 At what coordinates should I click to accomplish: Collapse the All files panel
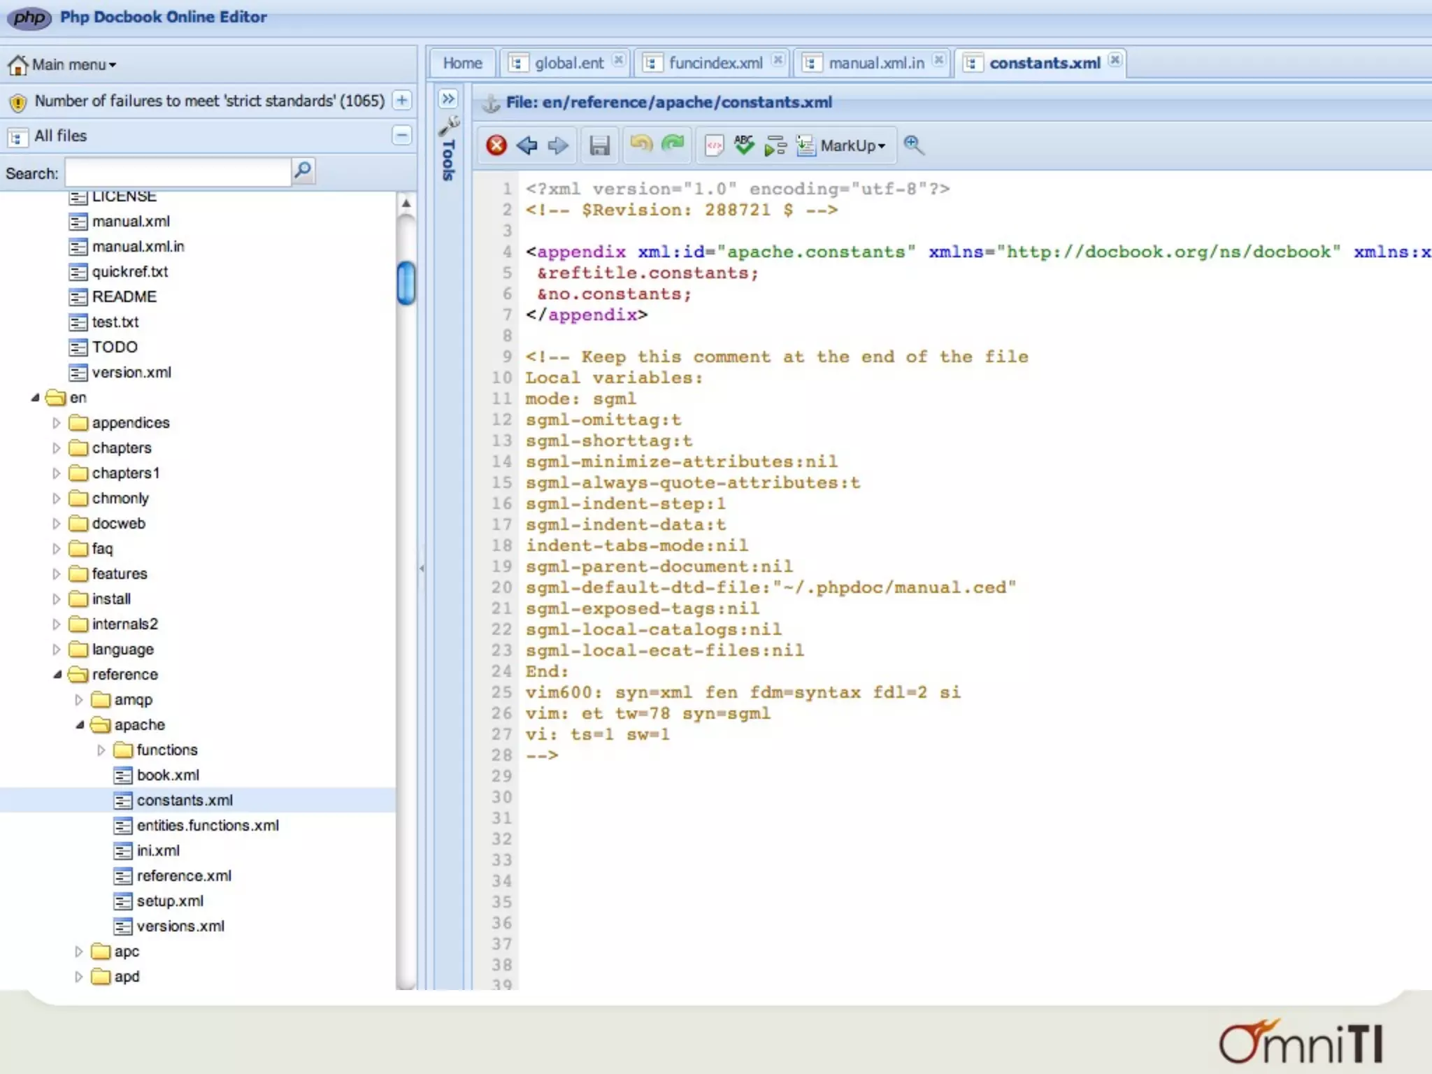pos(402,136)
